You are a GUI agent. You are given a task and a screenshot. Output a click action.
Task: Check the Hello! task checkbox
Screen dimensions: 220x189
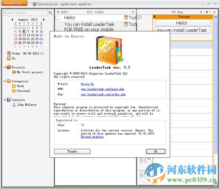click(58, 18)
